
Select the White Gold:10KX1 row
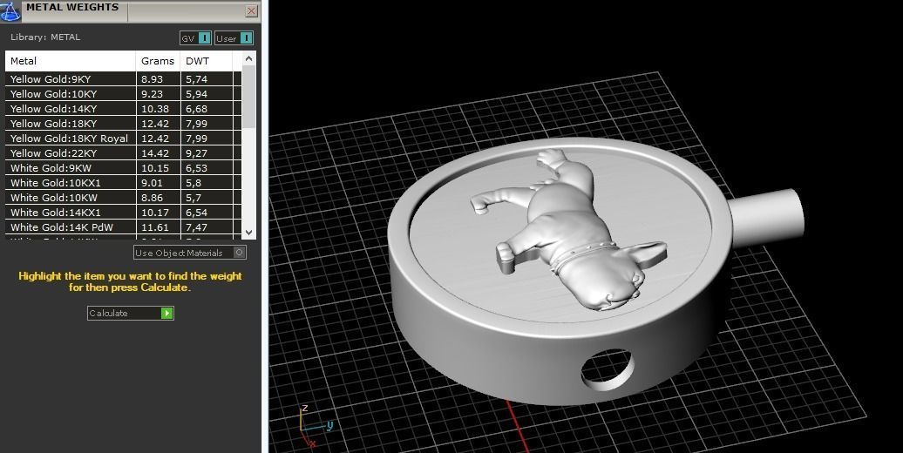pos(123,183)
